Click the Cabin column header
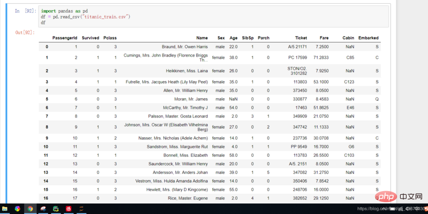The image size is (428, 214). click(348, 38)
